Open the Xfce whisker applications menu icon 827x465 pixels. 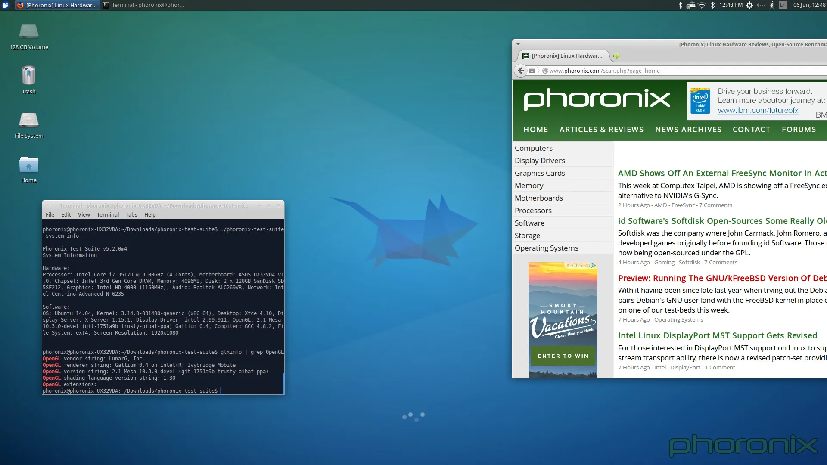(6, 5)
